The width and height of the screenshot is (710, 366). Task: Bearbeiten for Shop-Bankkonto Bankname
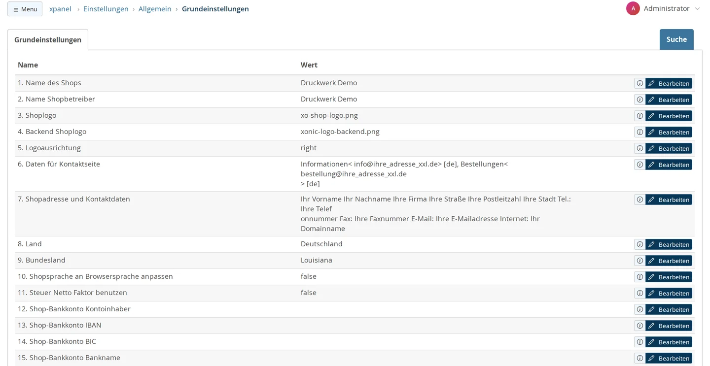click(669, 358)
